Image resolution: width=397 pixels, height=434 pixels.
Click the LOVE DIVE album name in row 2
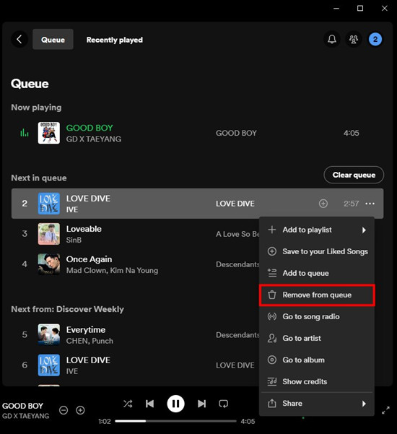click(235, 204)
